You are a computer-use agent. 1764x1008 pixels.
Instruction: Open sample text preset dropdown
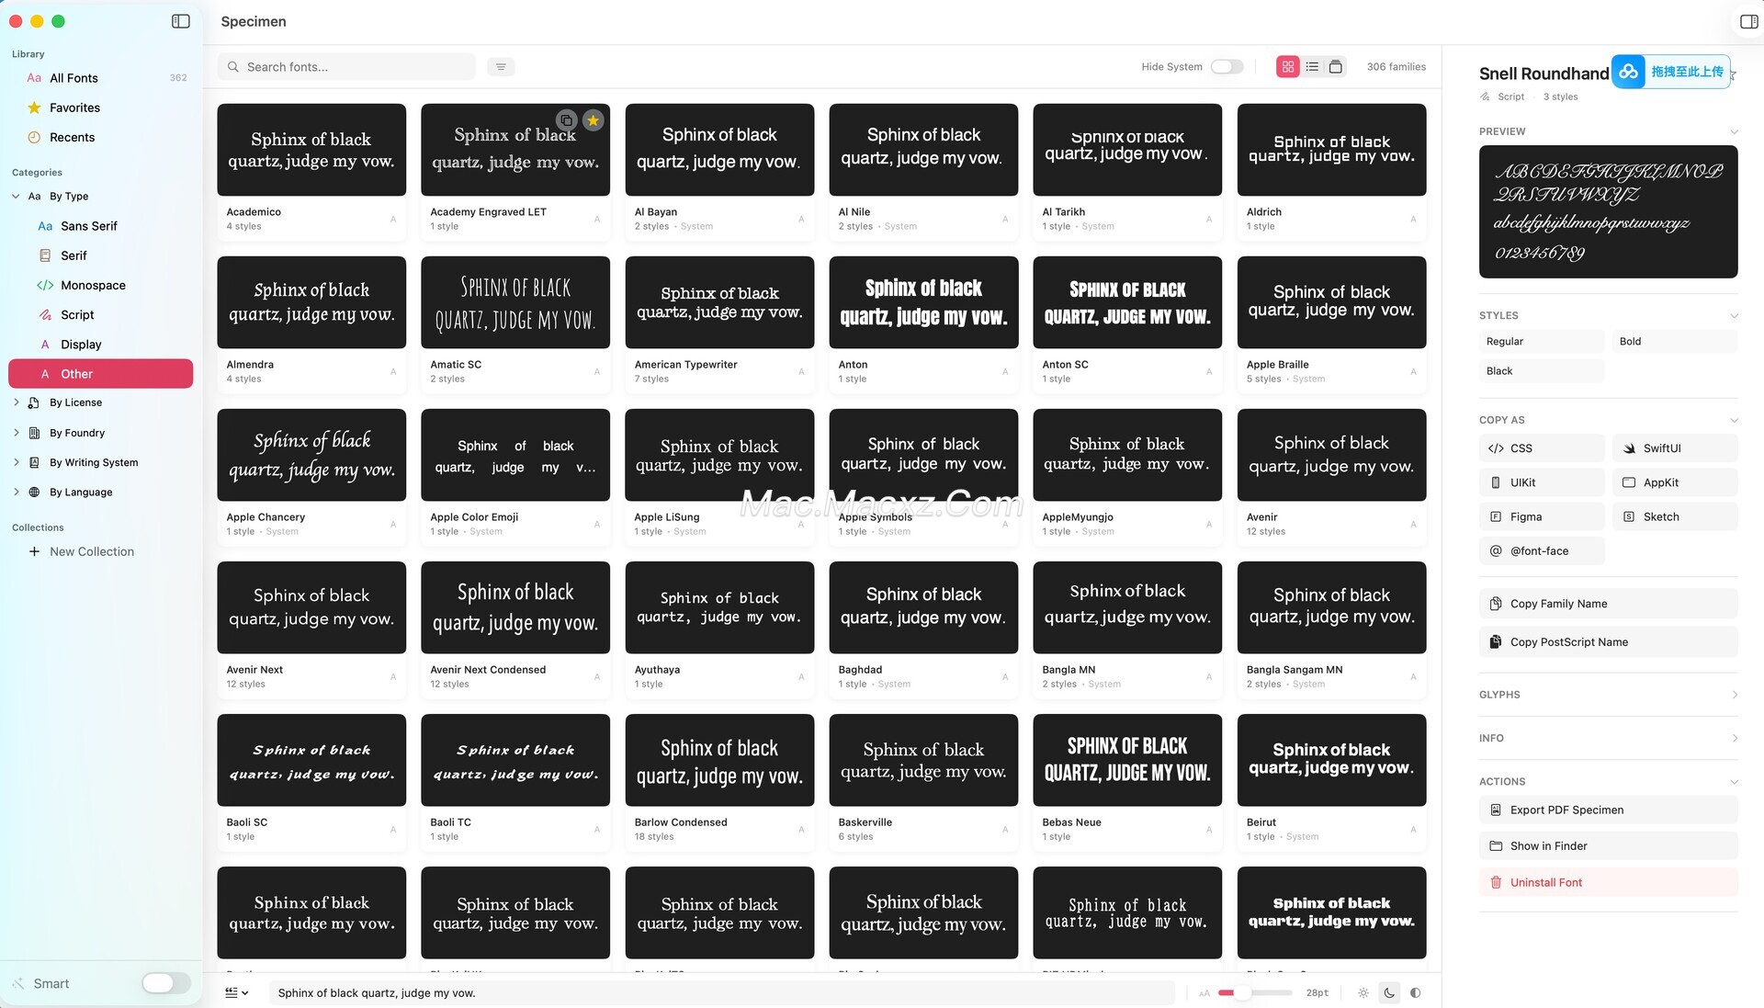(x=237, y=992)
